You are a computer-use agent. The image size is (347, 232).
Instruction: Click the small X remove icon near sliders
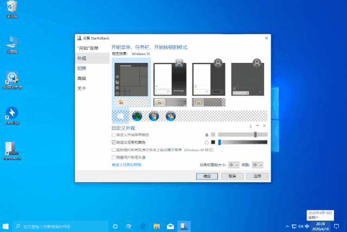(264, 126)
